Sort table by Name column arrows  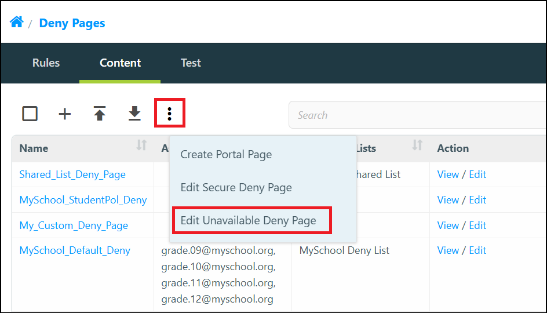click(141, 145)
